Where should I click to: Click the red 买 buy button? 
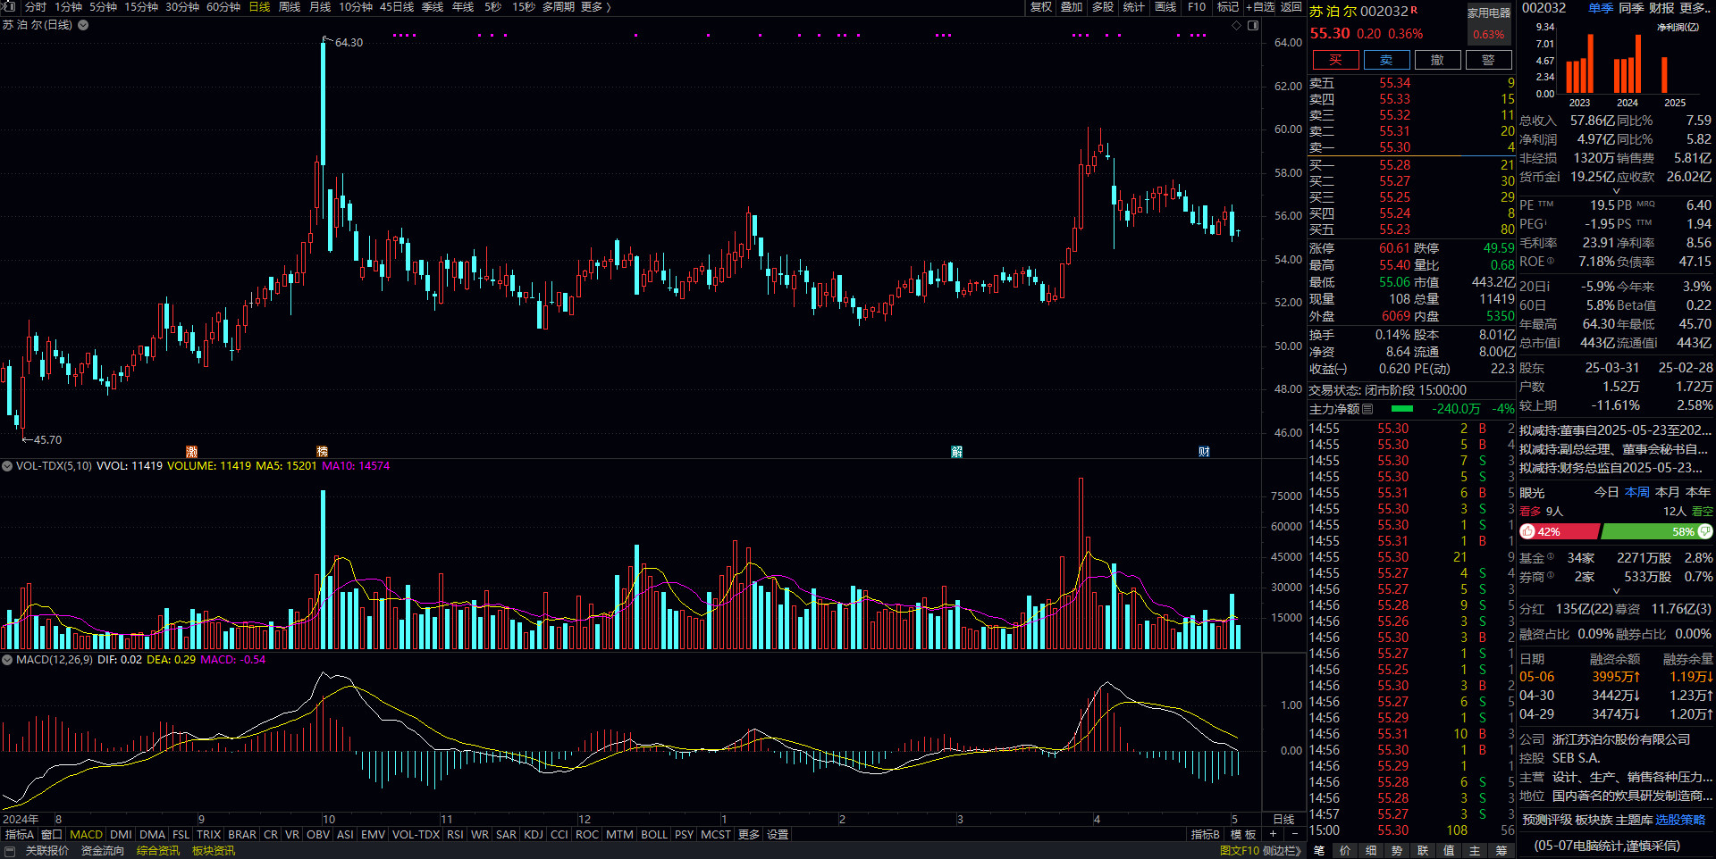(1335, 60)
